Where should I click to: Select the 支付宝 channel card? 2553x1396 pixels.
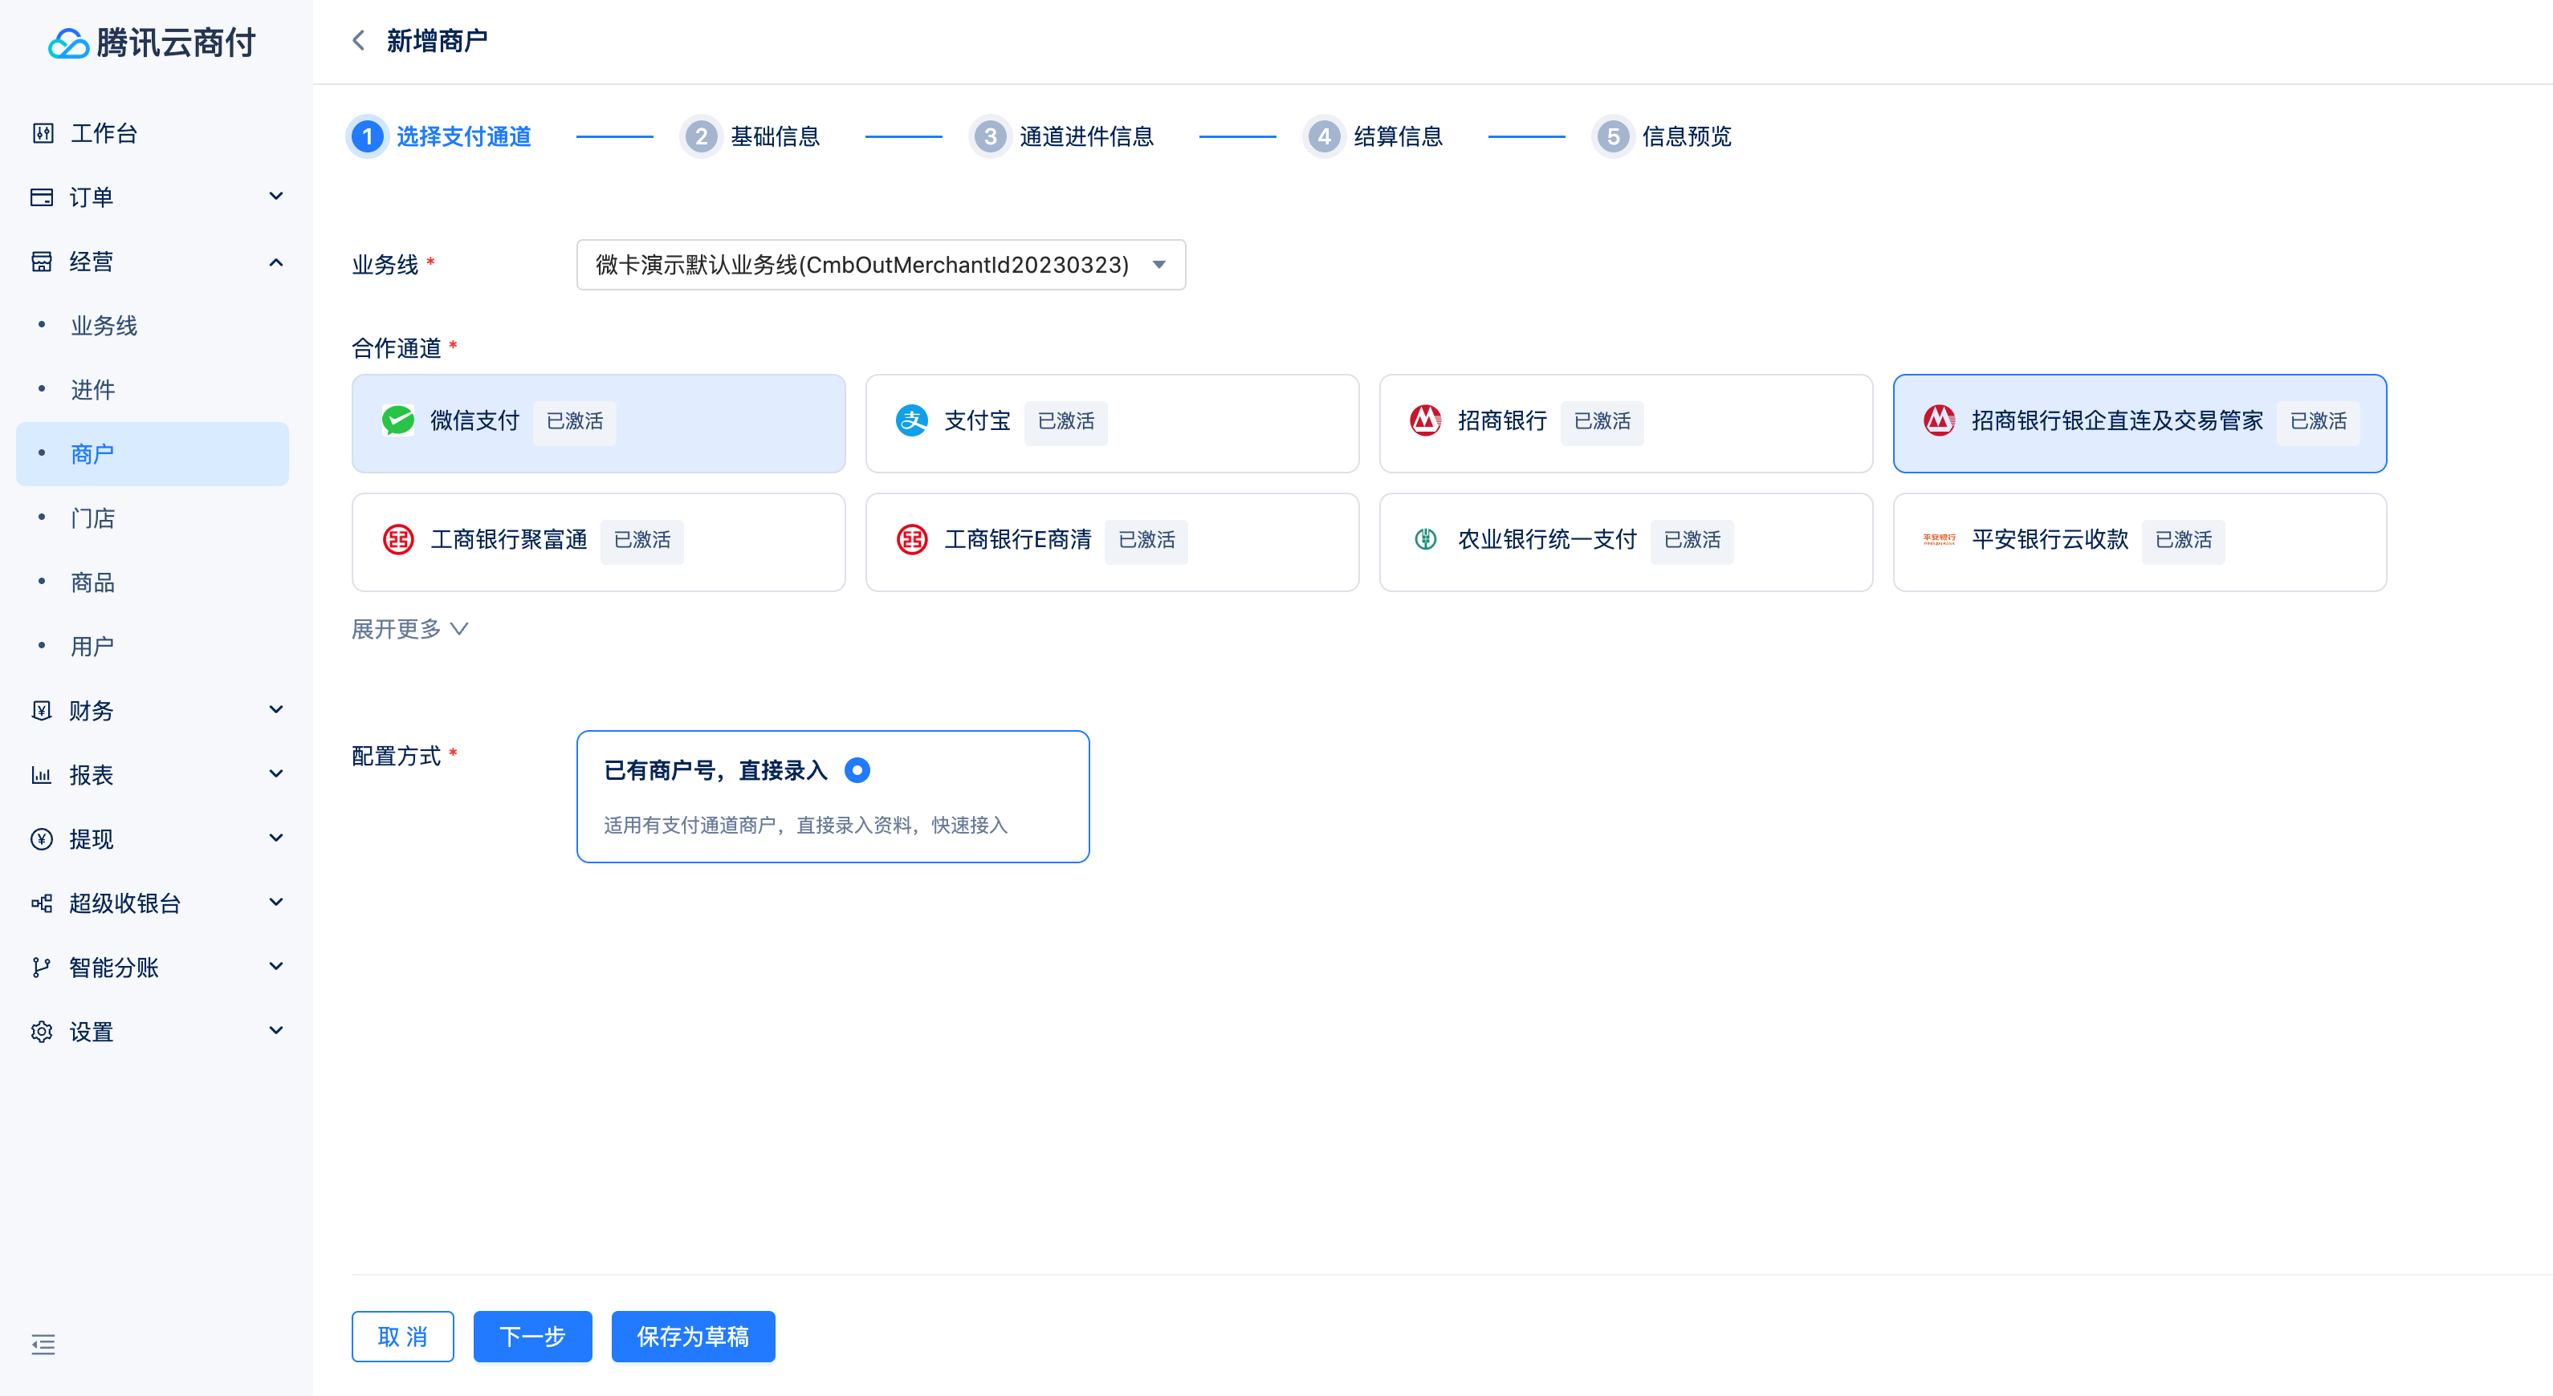(1112, 423)
